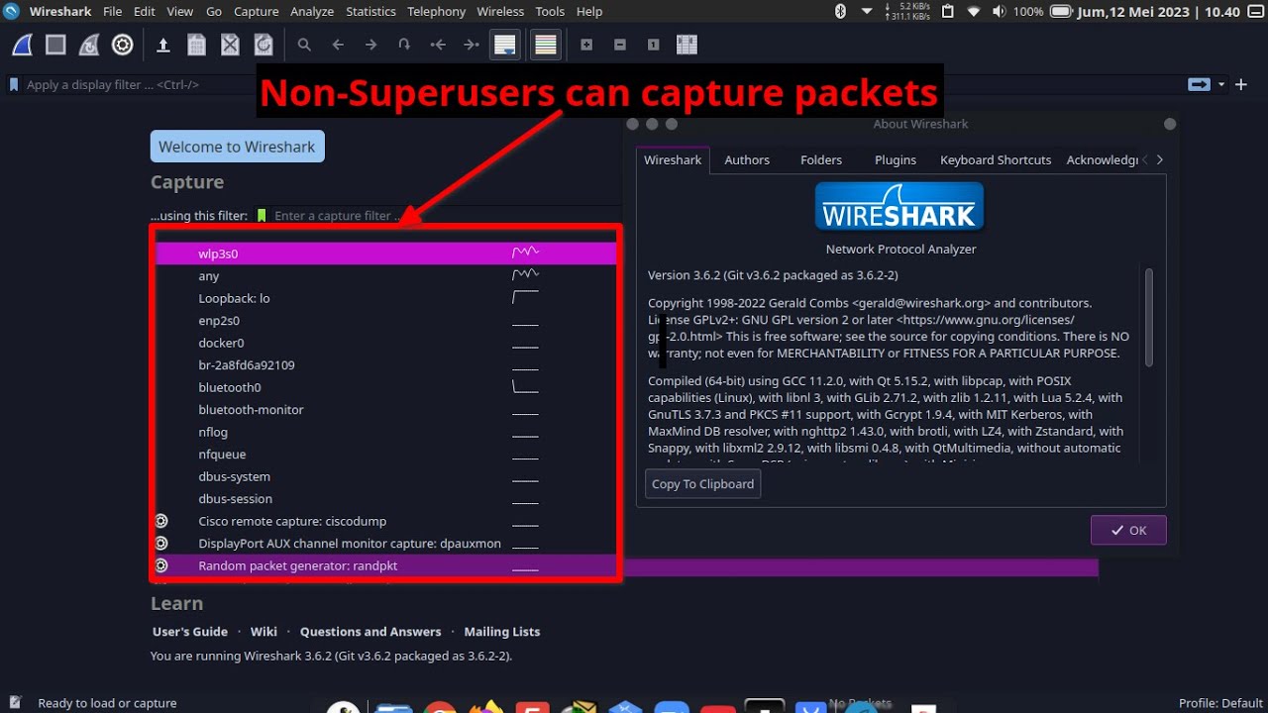Switch to the Folders tab in About dialog
This screenshot has width=1268, height=713.
[821, 159]
